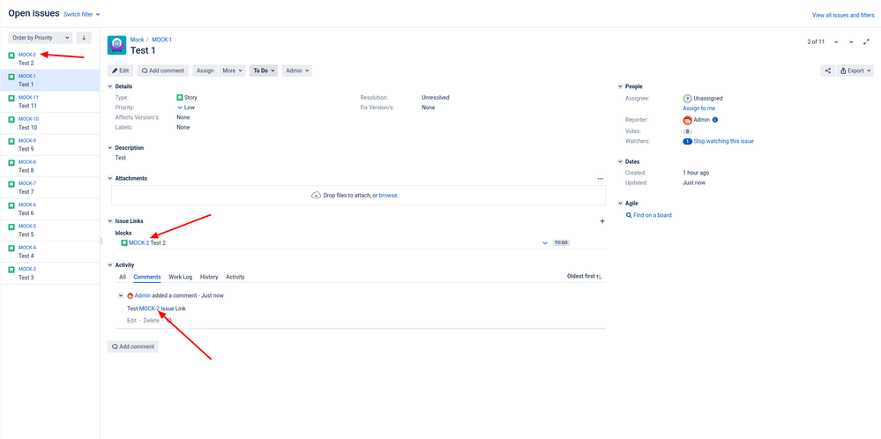The height and width of the screenshot is (439, 881).
Task: Click Assign to me link
Action: click(x=699, y=108)
